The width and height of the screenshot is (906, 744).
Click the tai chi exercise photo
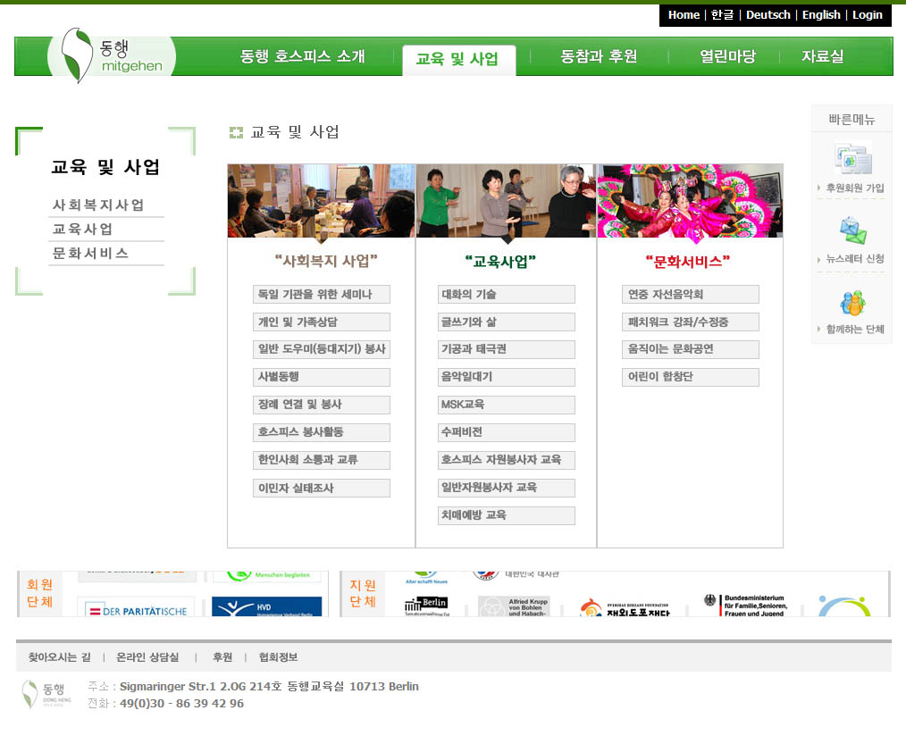pyautogui.click(x=506, y=201)
